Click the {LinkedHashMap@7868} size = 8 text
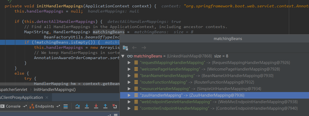The width and height of the screenshot is (309, 116). point(197,56)
